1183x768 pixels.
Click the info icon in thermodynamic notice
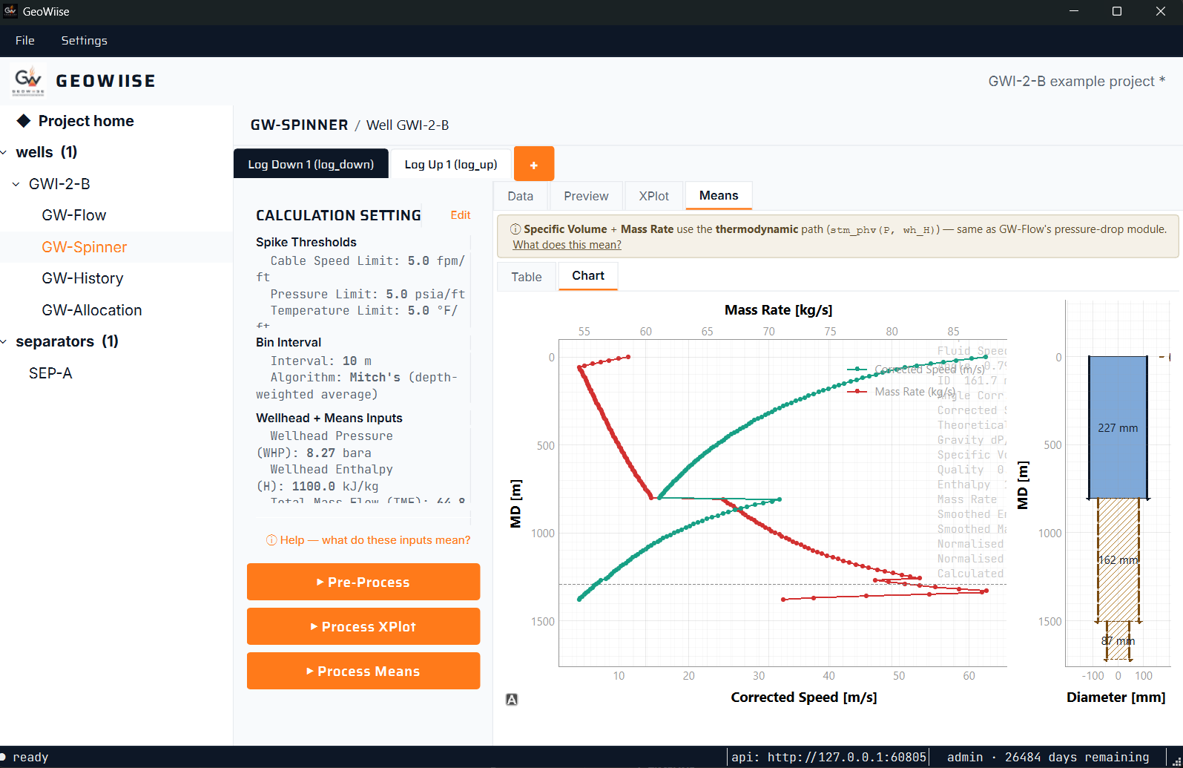pyautogui.click(x=515, y=229)
